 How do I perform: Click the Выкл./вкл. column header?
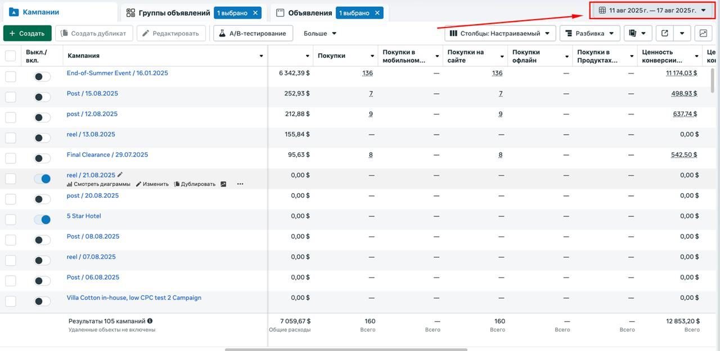click(x=37, y=56)
